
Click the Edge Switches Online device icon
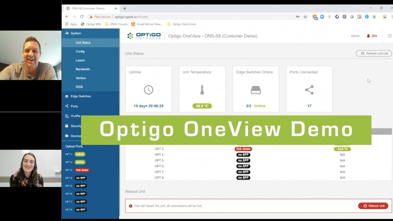[255, 90]
